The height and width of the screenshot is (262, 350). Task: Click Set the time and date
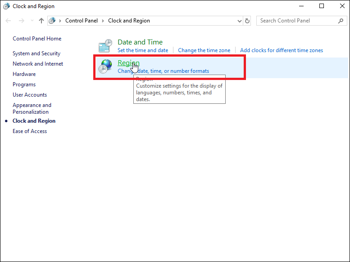coord(143,50)
